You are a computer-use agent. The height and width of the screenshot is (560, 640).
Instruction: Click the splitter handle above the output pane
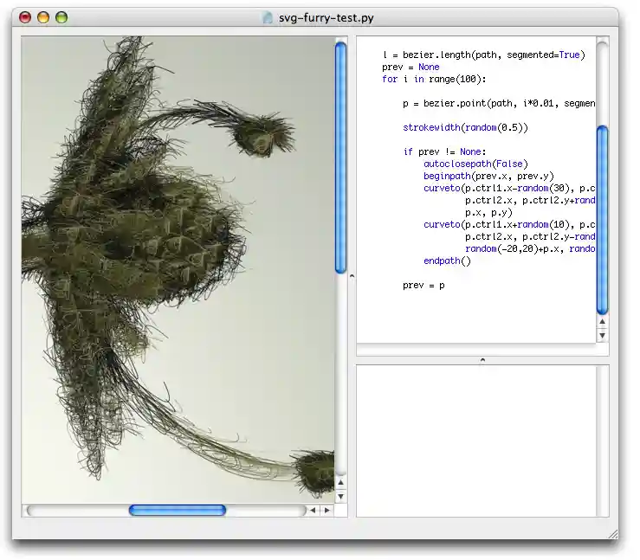[482, 359]
